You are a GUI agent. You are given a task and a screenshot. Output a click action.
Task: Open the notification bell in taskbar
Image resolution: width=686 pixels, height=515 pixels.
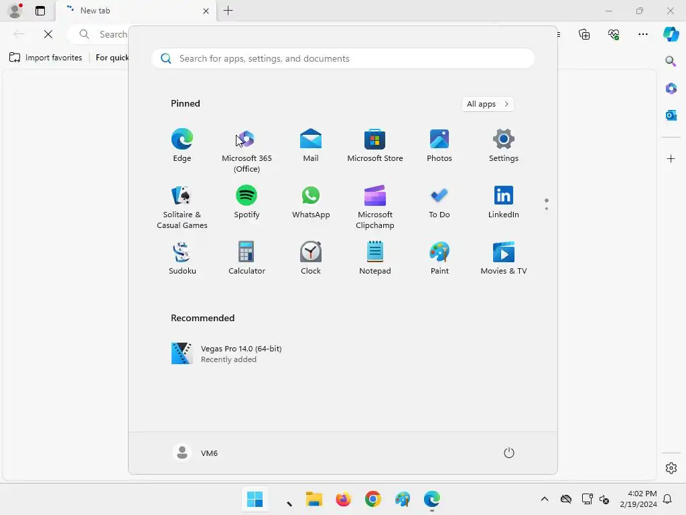(x=668, y=499)
